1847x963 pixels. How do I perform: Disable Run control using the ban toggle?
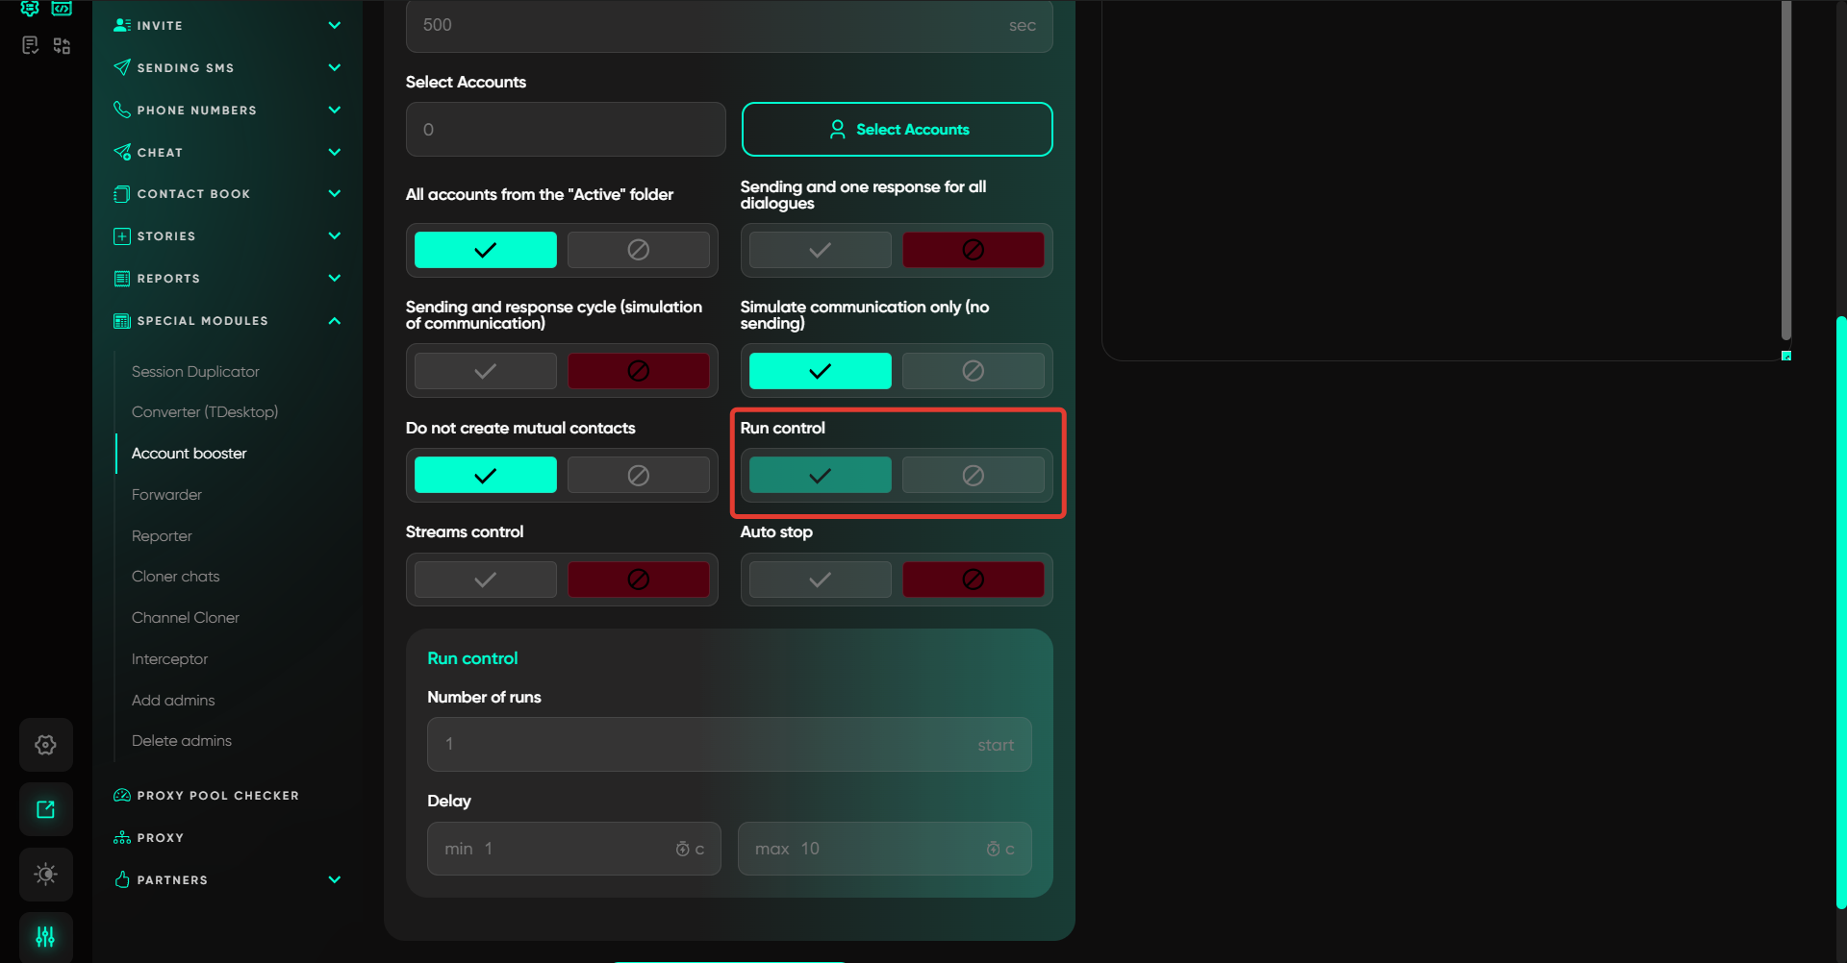click(x=973, y=476)
